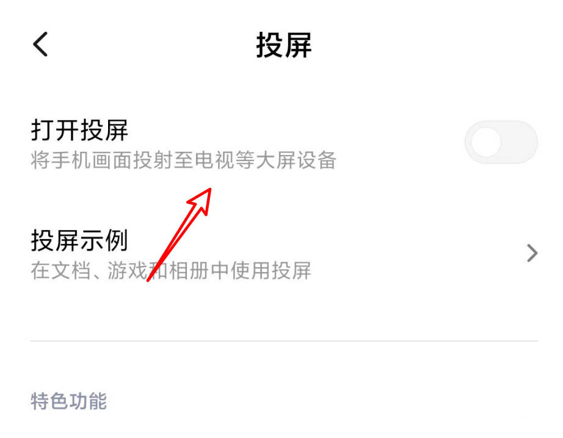Expand 投屏示例 via right arrow icon

click(x=532, y=253)
